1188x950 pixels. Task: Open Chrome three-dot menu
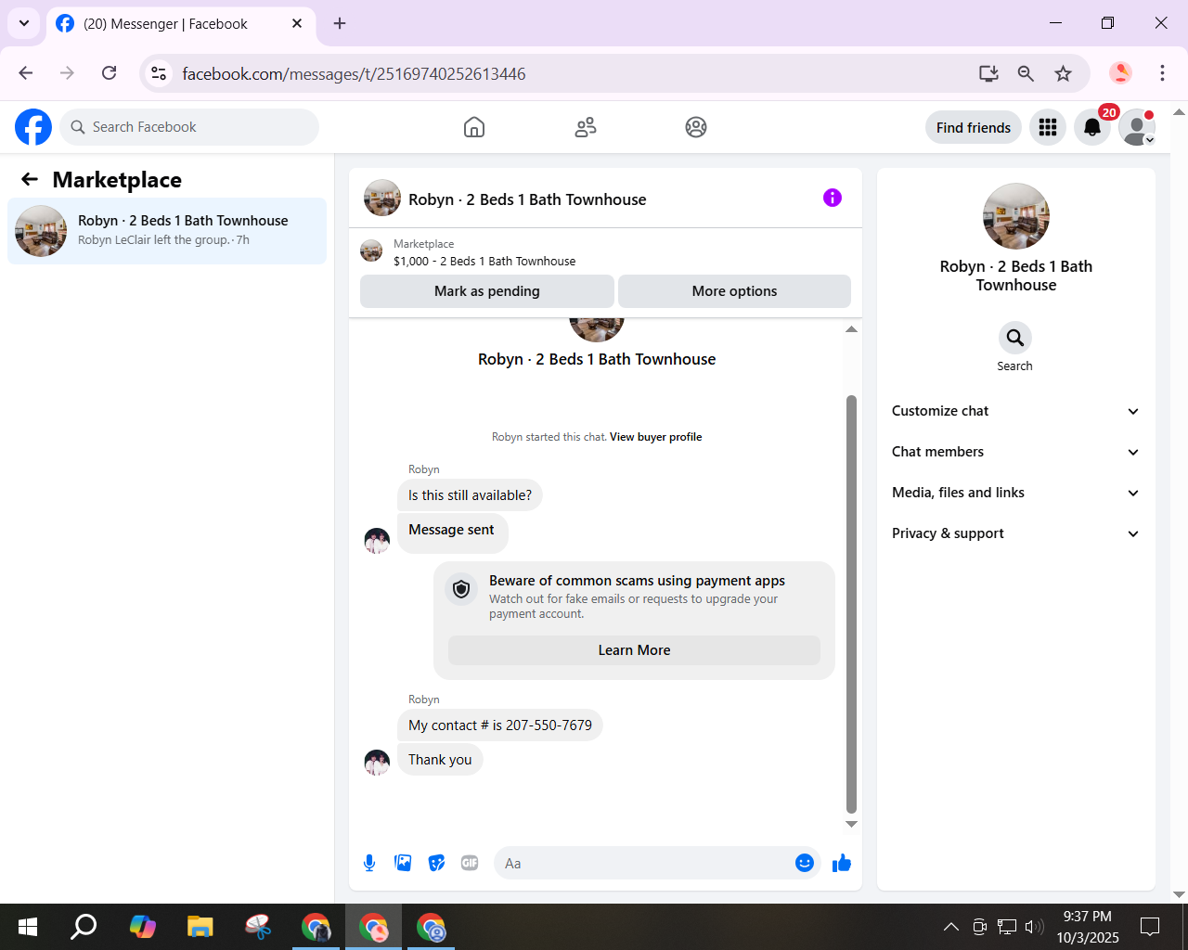1162,73
